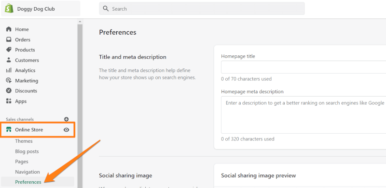Image resolution: width=386 pixels, height=188 pixels.
Task: Click the Discounts badge icon
Action: (9, 90)
